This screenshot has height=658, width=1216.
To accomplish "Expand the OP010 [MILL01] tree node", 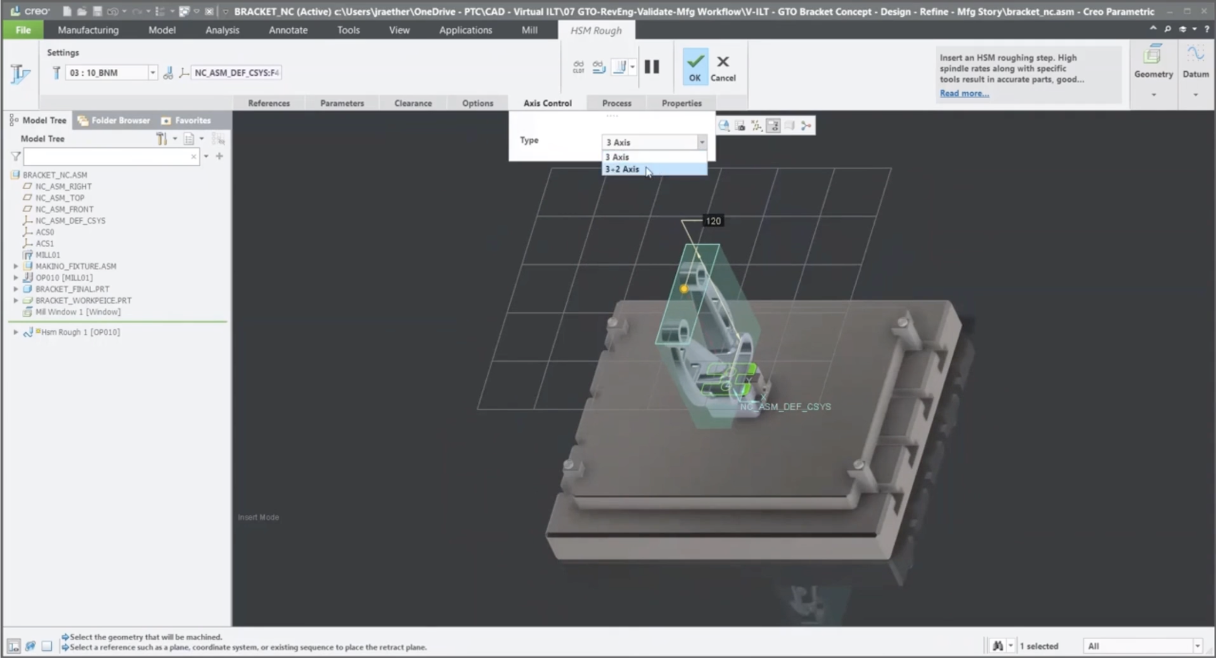I will pyautogui.click(x=16, y=277).
